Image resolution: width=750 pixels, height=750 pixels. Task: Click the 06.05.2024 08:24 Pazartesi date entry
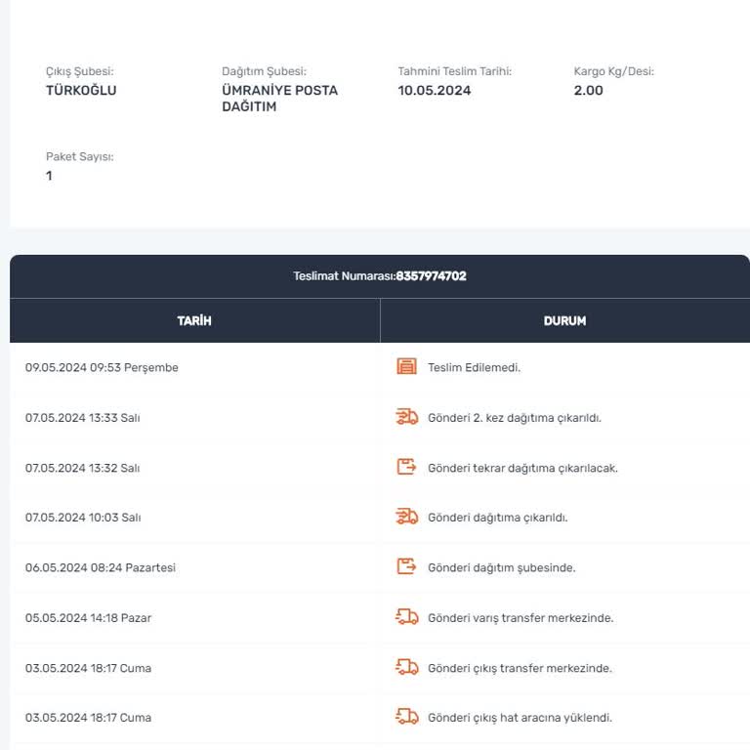coord(101,567)
